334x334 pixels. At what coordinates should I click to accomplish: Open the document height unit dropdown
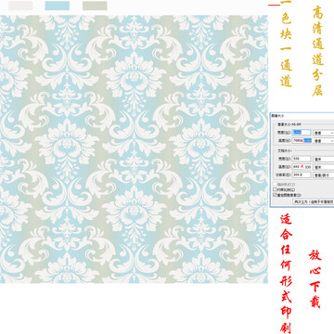tap(324, 167)
